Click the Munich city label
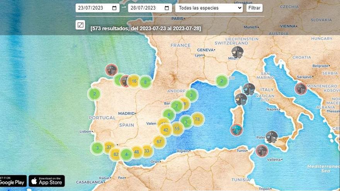Viewport: 340px width, 191px height. point(250,27)
